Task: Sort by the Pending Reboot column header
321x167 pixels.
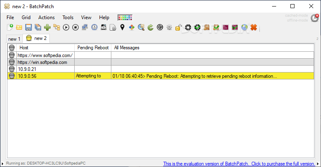Action: [x=93, y=48]
